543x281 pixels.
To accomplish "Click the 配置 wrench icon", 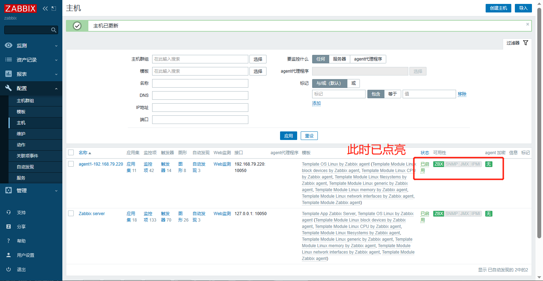I will [x=9, y=88].
